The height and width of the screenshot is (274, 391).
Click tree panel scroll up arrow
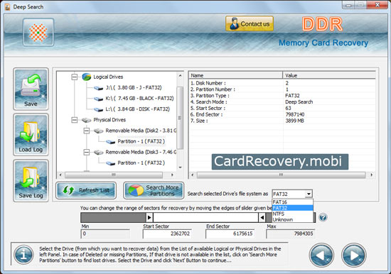pos(180,75)
